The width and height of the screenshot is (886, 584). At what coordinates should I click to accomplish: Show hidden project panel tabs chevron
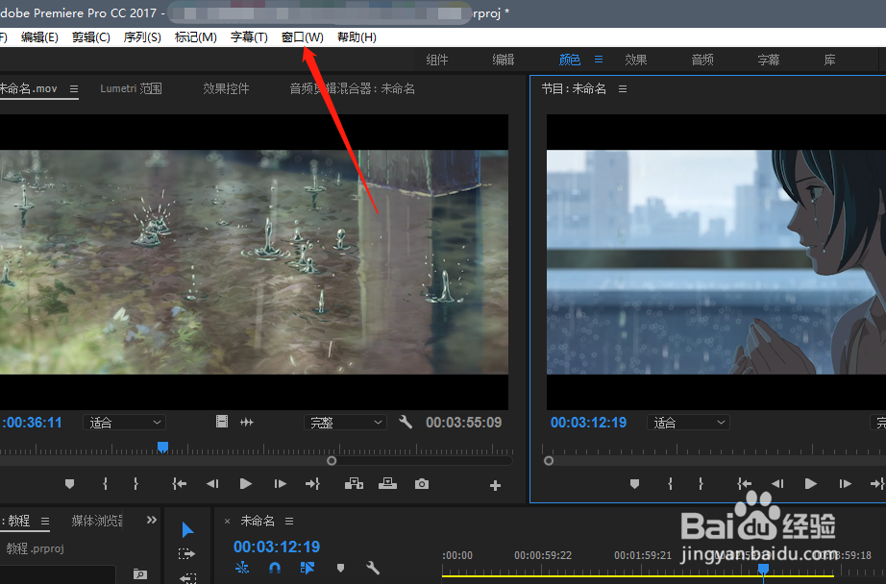(x=152, y=521)
